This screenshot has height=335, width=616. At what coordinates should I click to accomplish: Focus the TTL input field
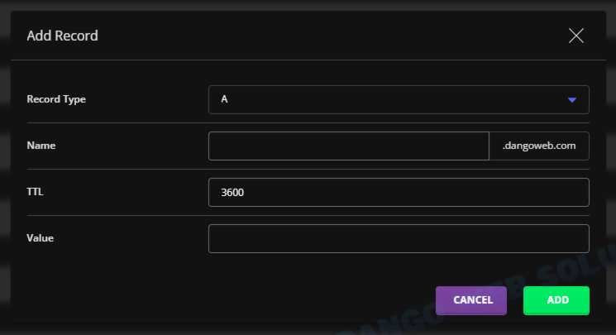pos(399,192)
